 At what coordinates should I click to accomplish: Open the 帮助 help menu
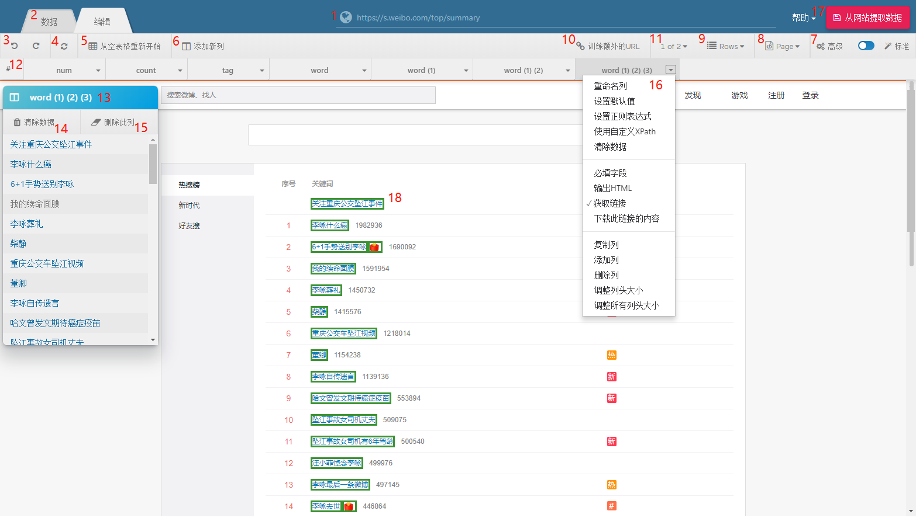[803, 18]
